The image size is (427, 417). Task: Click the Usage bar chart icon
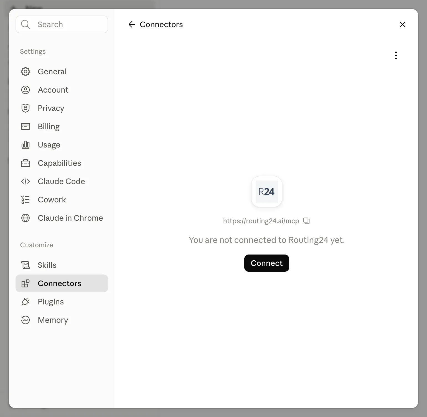click(x=26, y=145)
